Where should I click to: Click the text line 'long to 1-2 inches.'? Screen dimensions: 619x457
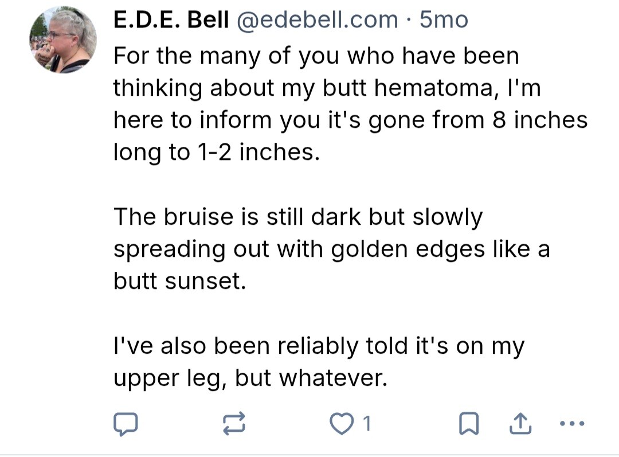216,153
